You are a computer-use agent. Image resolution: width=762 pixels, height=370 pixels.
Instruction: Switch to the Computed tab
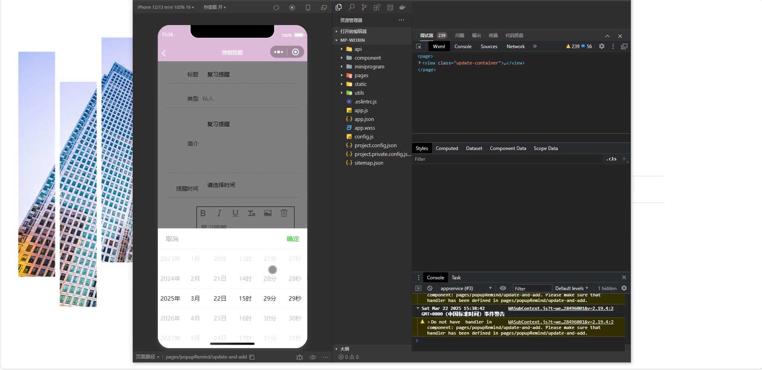447,148
